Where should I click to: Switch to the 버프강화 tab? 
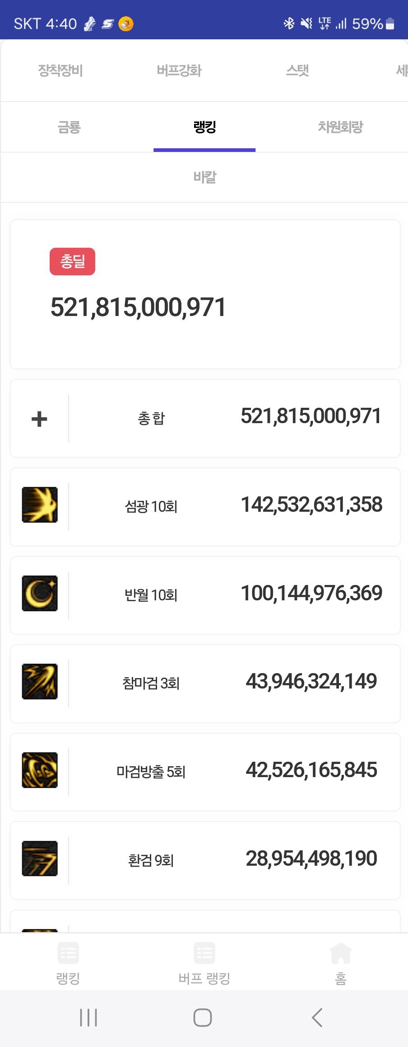179,71
